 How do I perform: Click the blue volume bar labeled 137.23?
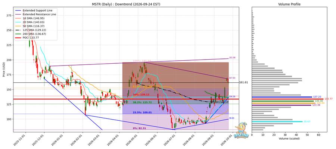282,97
